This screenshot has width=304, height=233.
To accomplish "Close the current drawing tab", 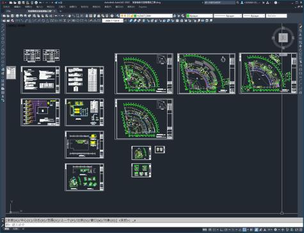I will point(54,11).
